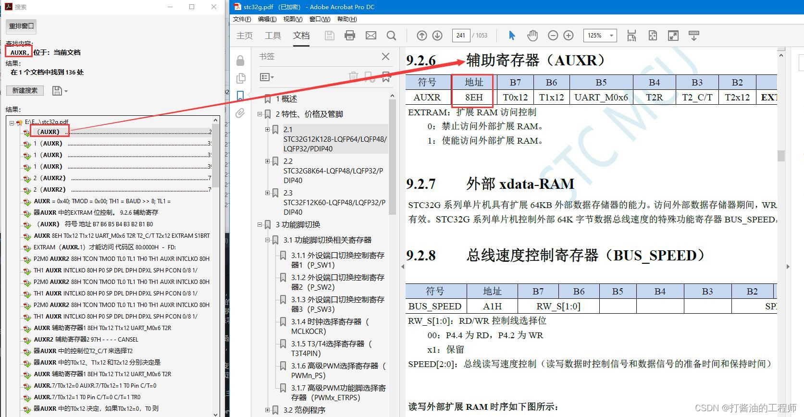Open the 视图(V) menu
The width and height of the screenshot is (804, 417).
[x=293, y=19]
